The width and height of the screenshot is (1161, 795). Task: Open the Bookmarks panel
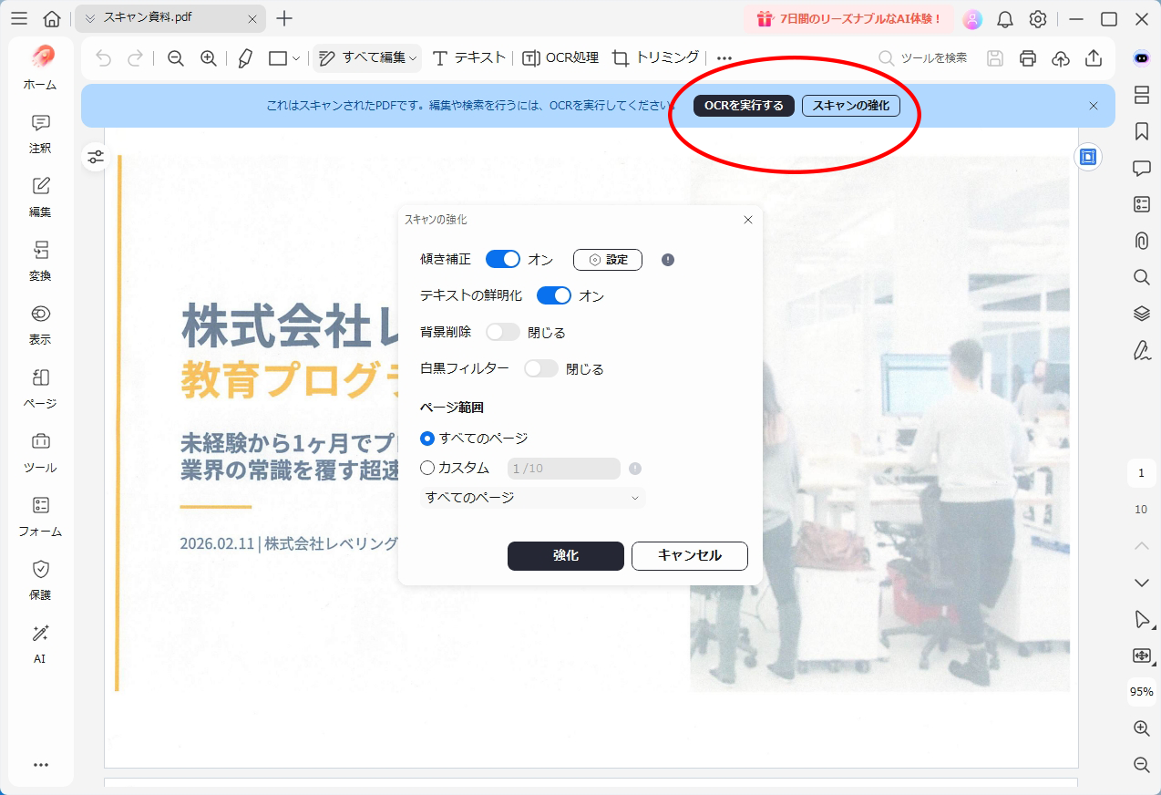pyautogui.click(x=1141, y=131)
